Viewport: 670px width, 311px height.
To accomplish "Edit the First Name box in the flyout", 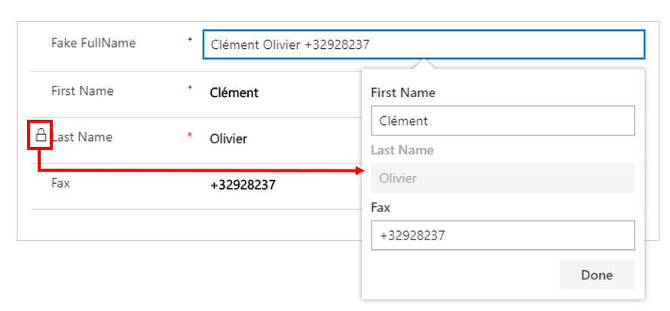I will click(503, 120).
